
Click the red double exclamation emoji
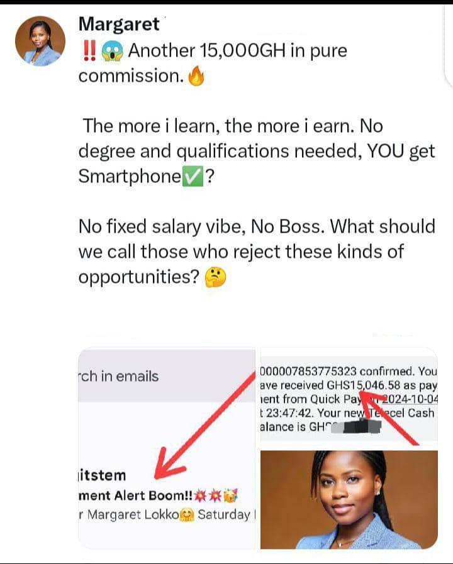(x=89, y=50)
